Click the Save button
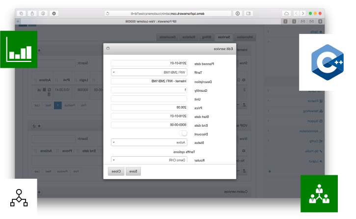Screen dimensions: 356x219 pyautogui.click(x=133, y=171)
